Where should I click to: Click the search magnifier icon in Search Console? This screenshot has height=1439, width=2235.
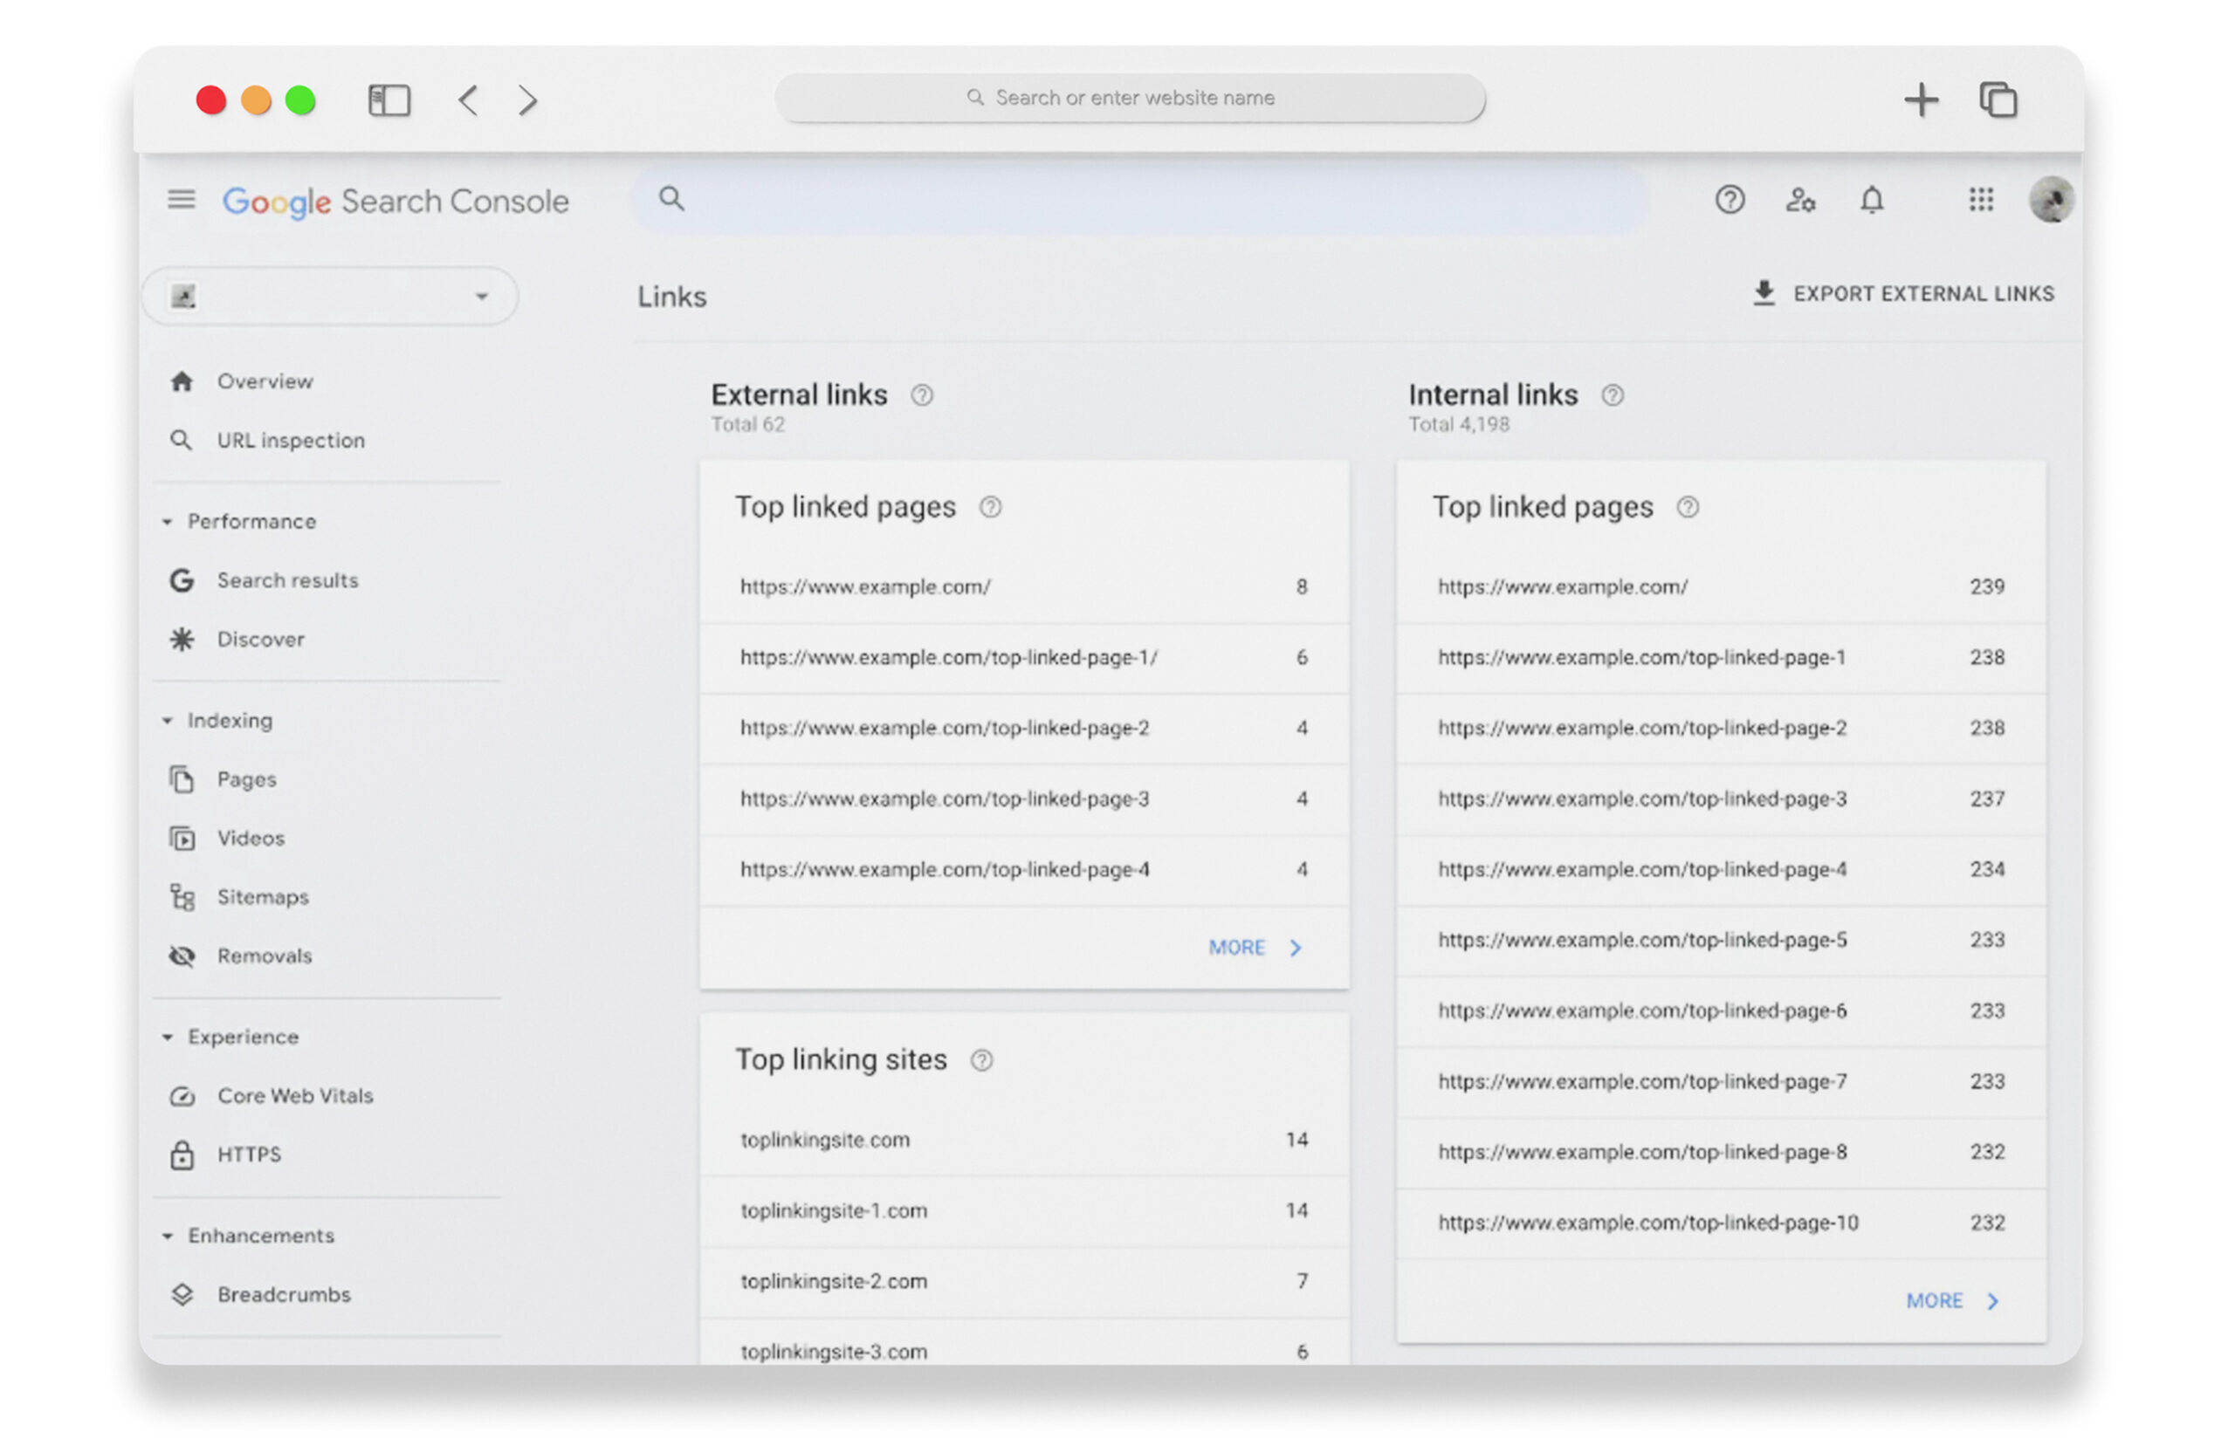(671, 199)
